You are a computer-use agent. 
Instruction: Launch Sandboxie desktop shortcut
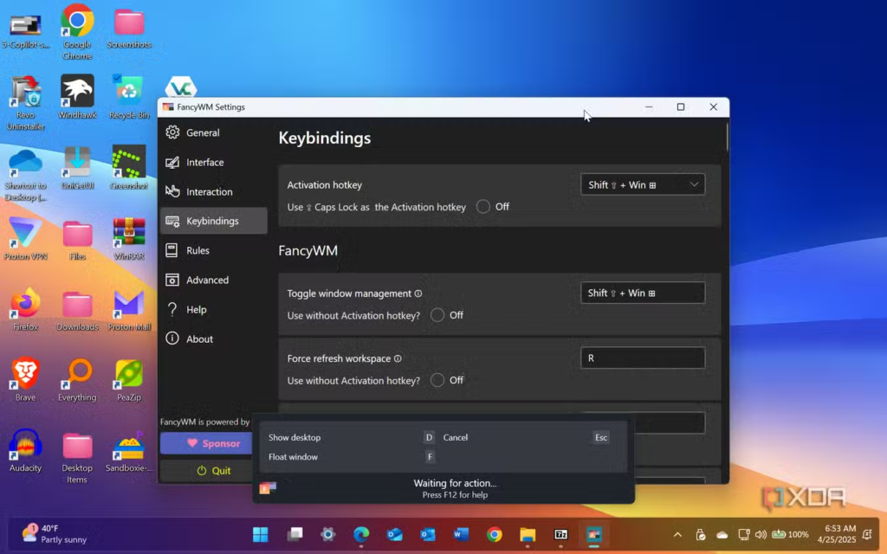(129, 452)
